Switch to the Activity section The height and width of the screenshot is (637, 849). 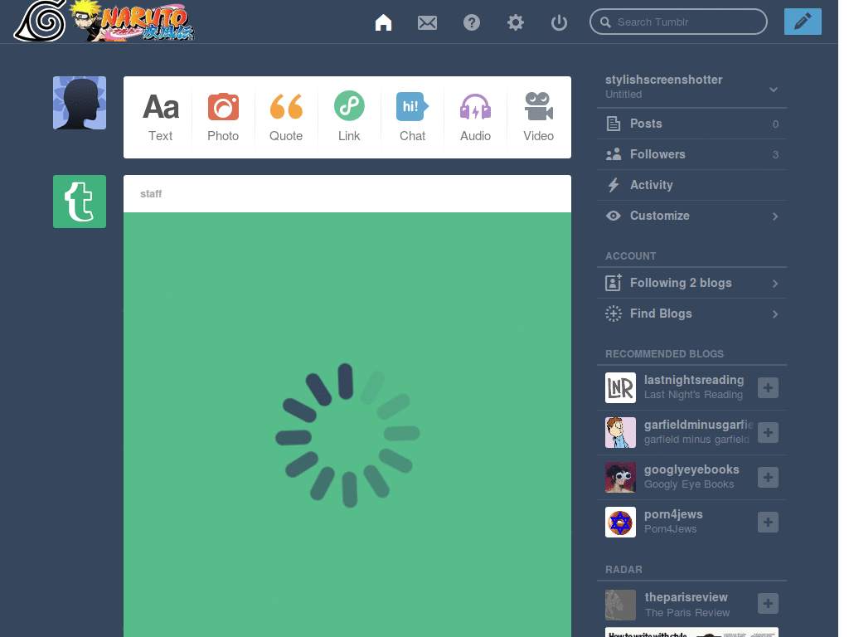point(651,184)
